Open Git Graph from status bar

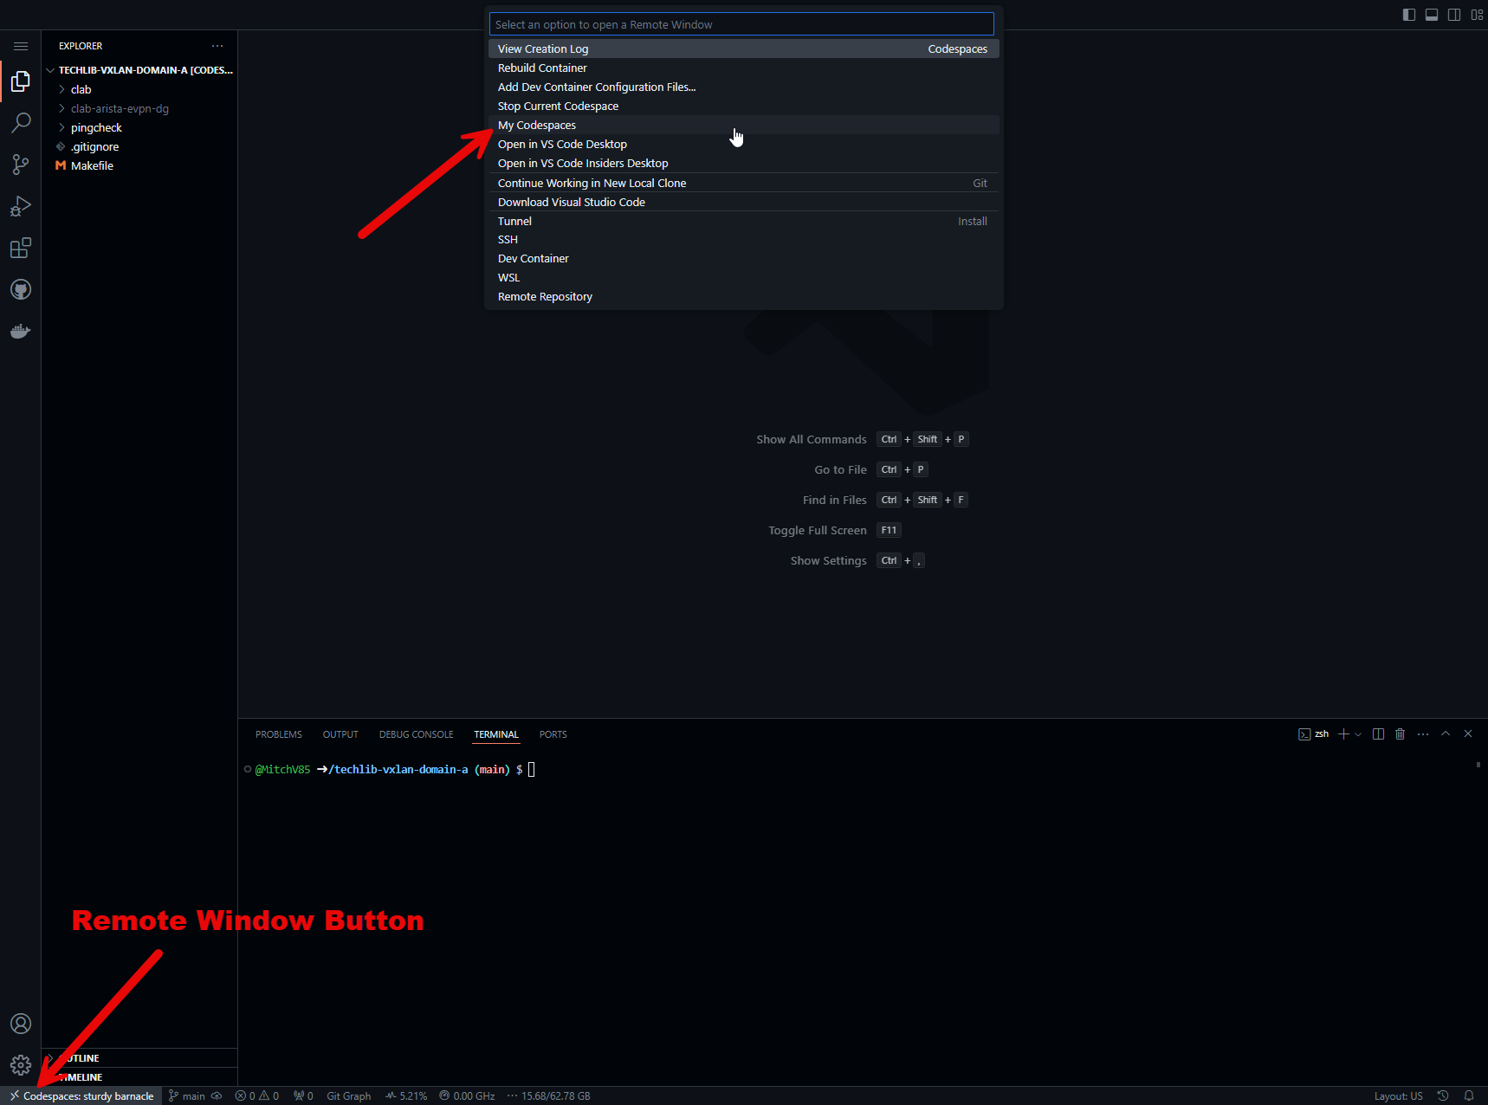tap(349, 1096)
